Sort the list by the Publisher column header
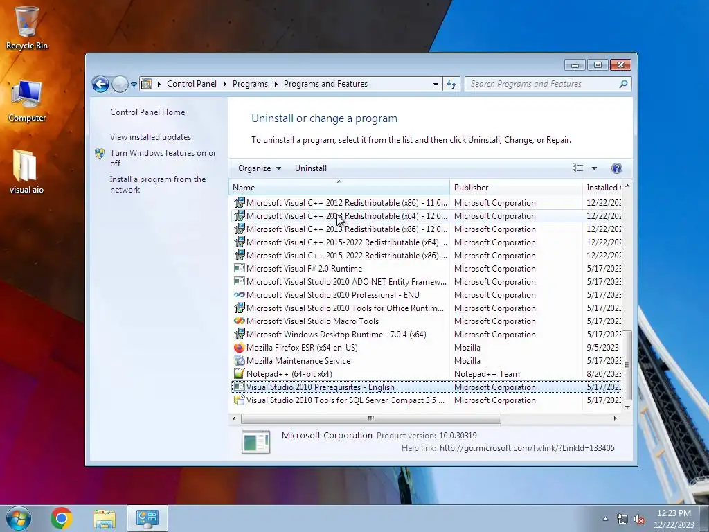709x532 pixels. 516,187
